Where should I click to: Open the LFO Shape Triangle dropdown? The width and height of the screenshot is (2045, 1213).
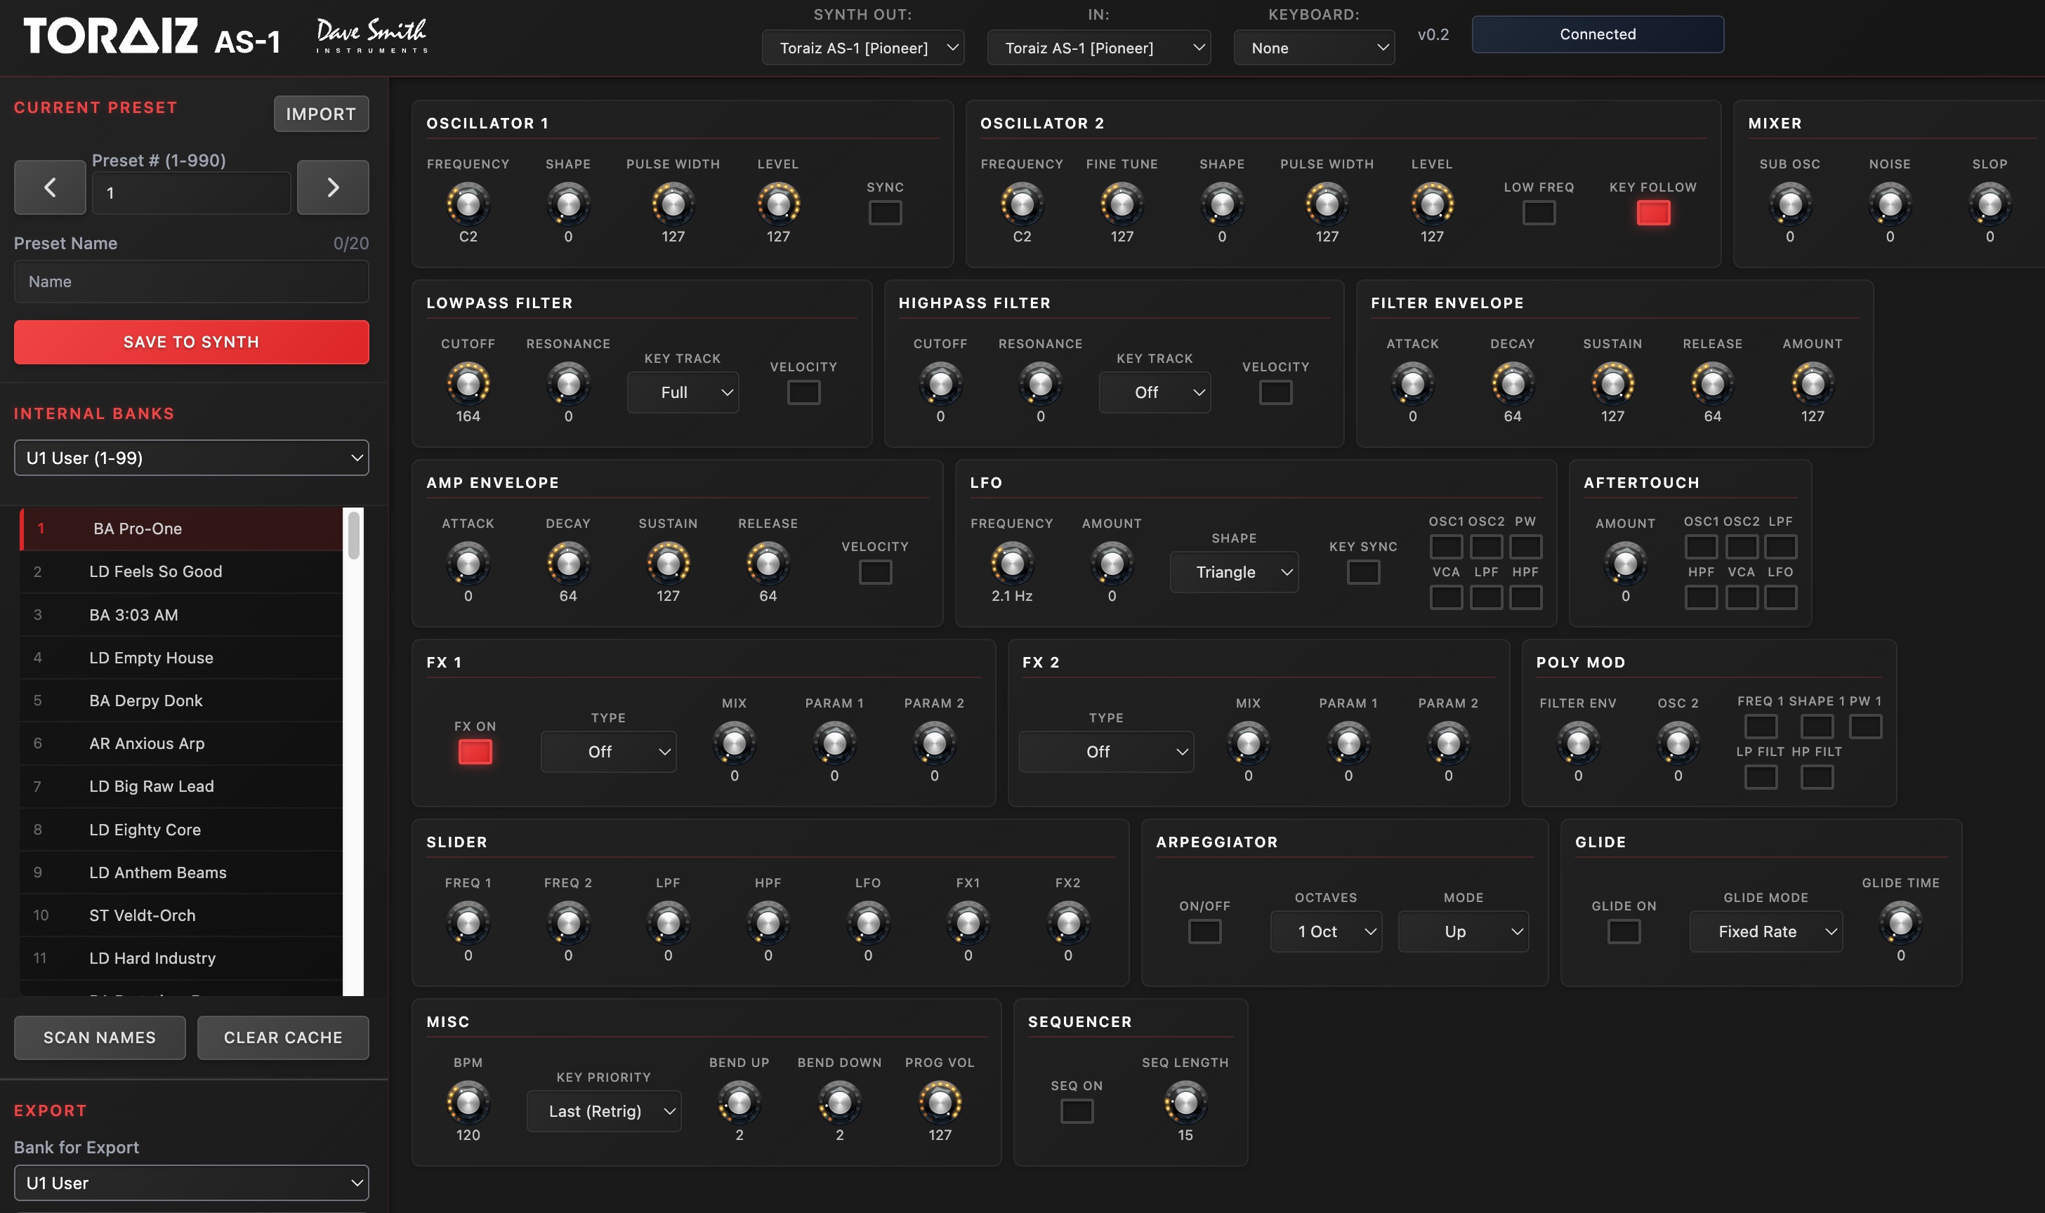click(x=1234, y=572)
